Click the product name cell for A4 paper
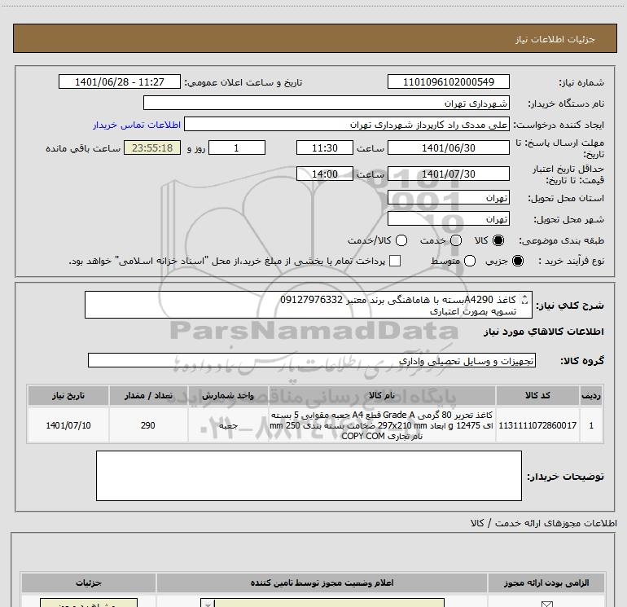 382,425
